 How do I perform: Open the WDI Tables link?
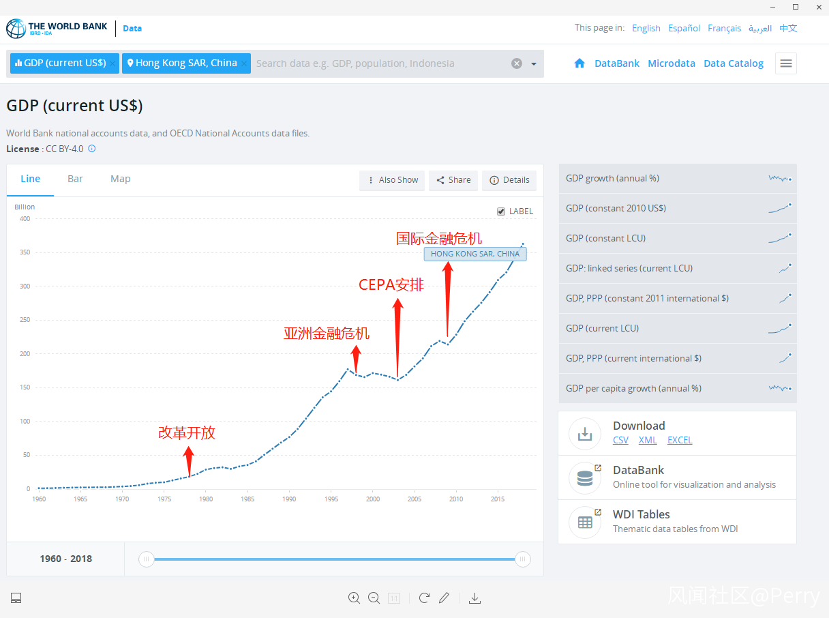tap(642, 514)
